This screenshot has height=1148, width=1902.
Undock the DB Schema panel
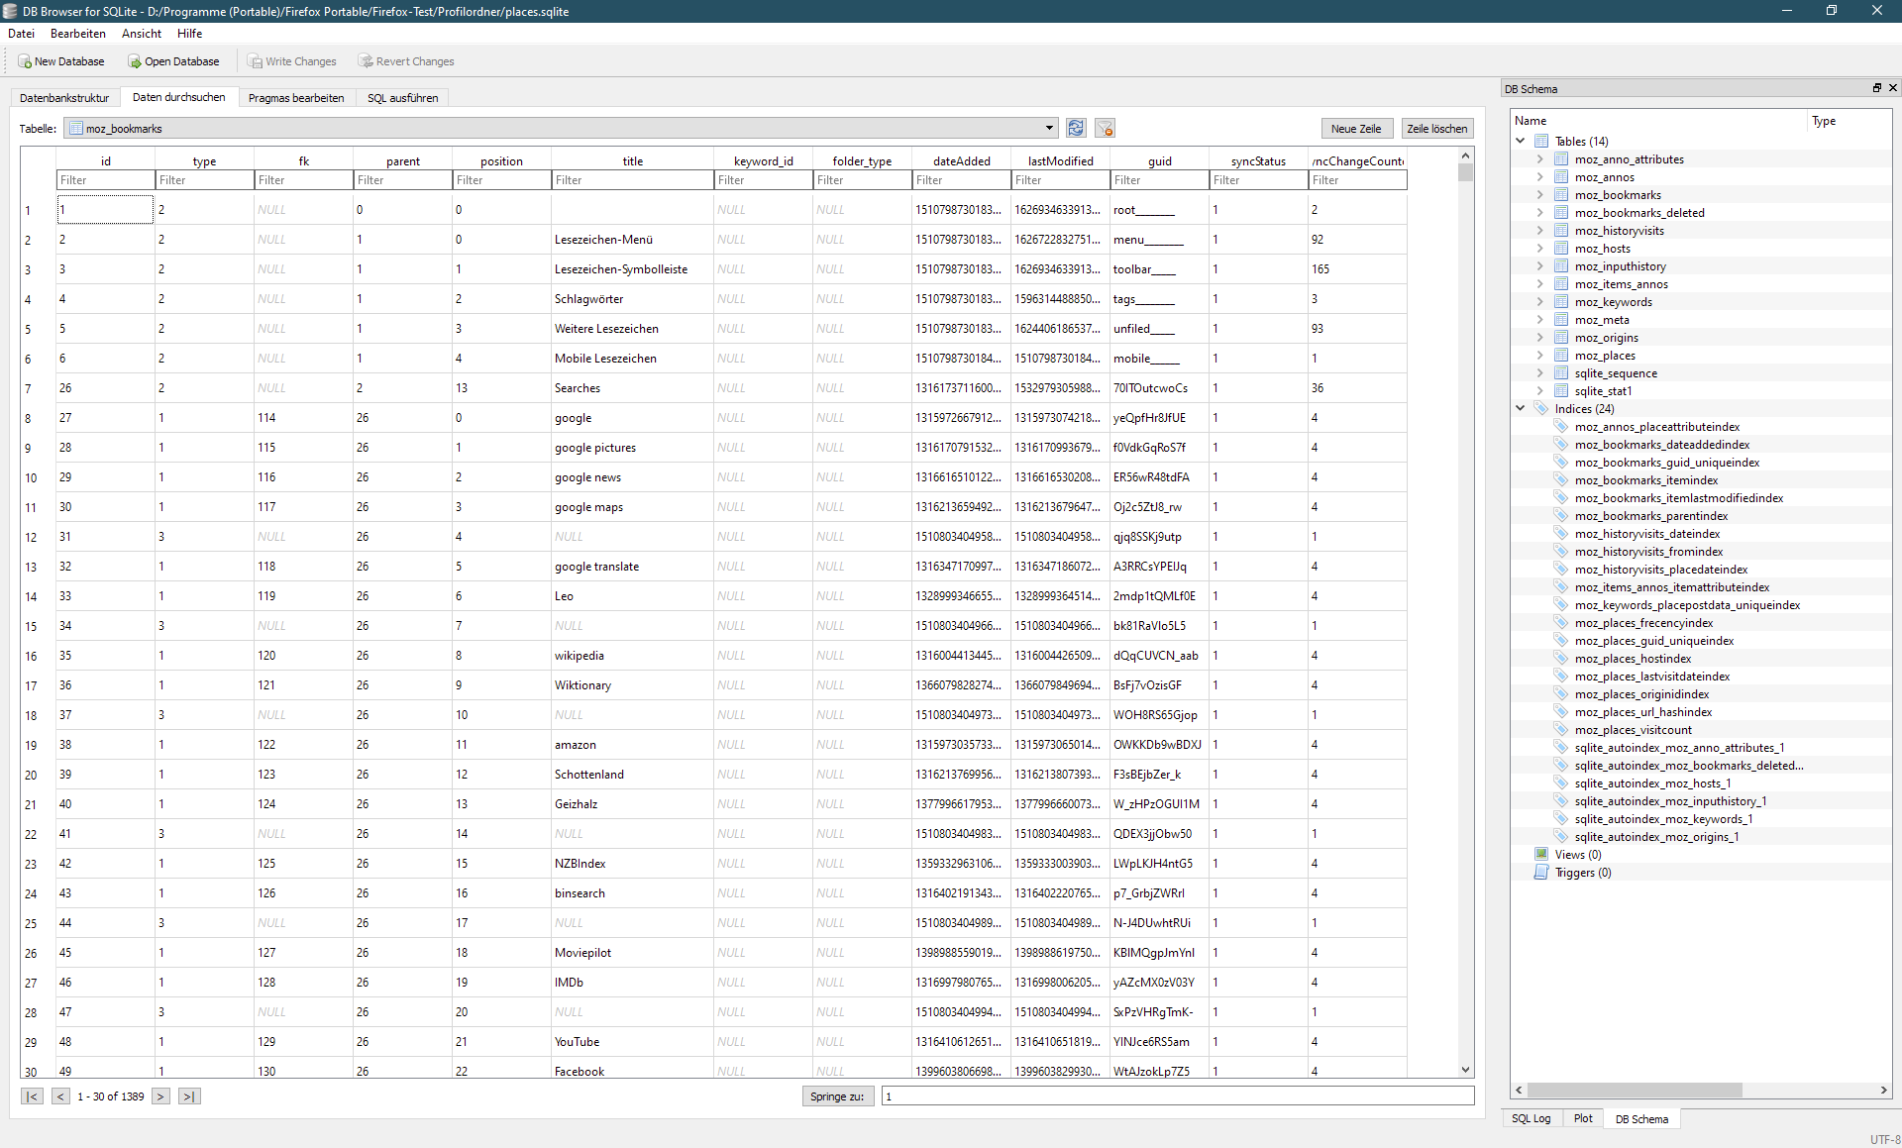click(1876, 88)
